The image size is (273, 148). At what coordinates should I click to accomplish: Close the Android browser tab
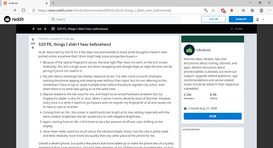47,3
